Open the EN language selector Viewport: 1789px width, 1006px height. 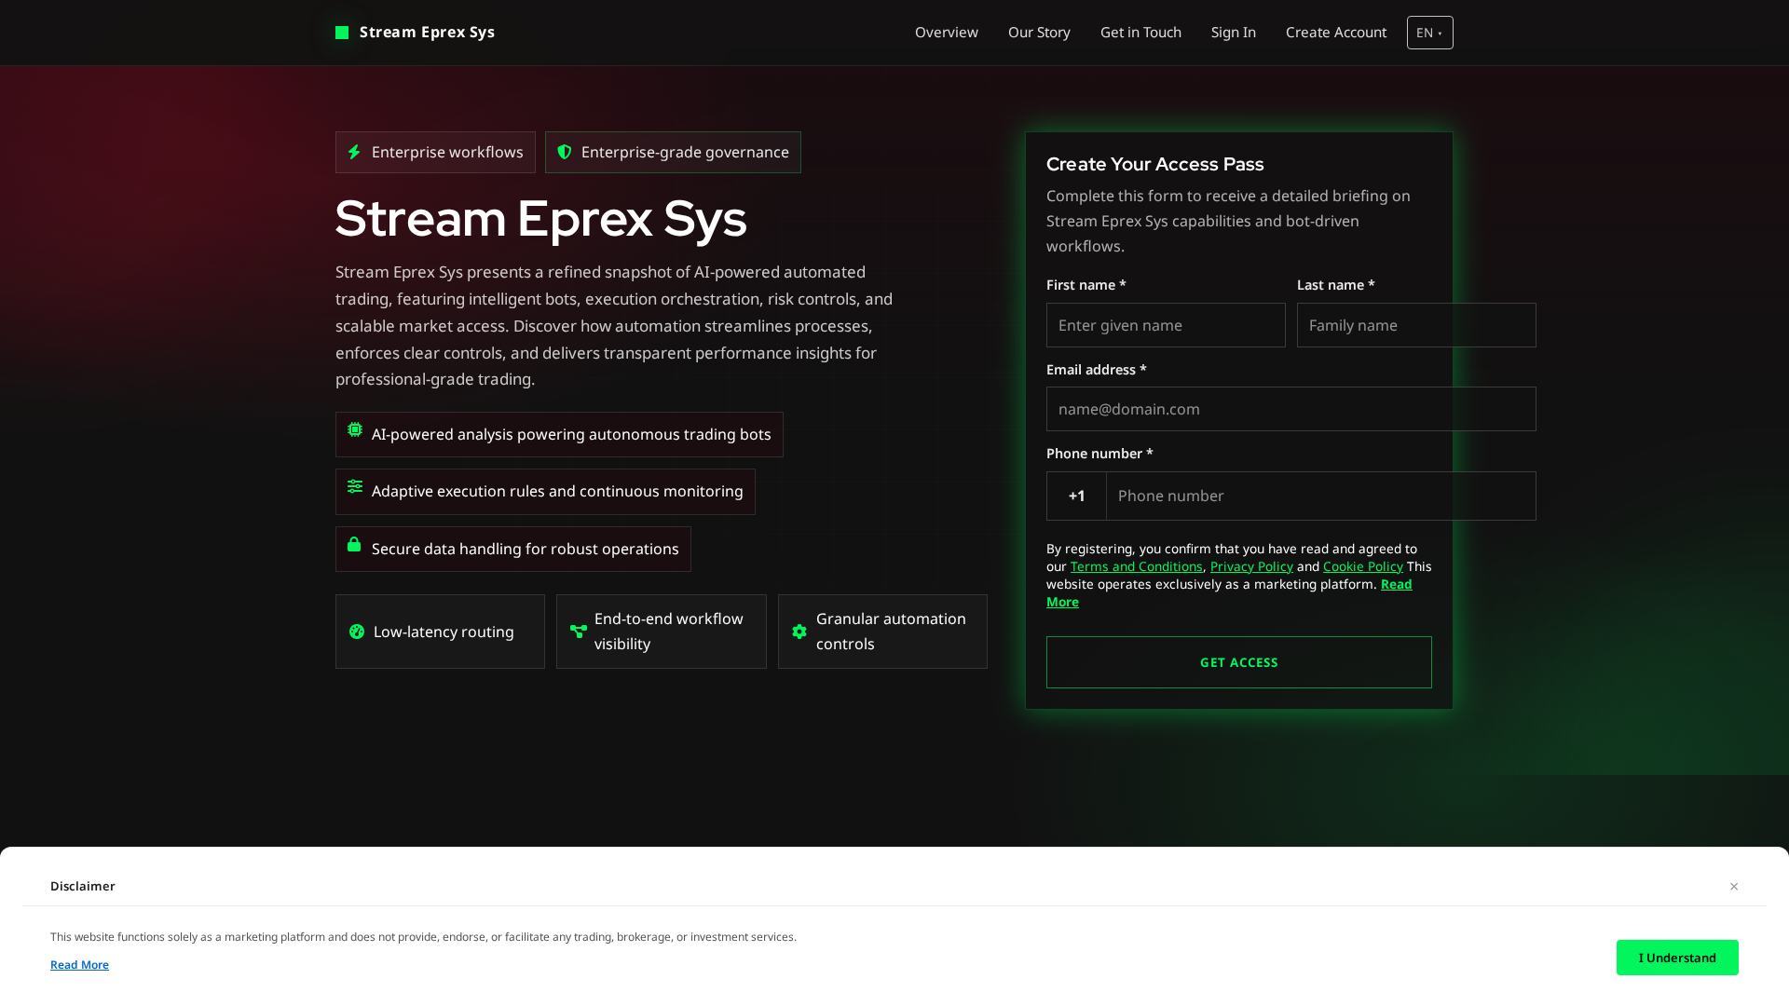1429,32
